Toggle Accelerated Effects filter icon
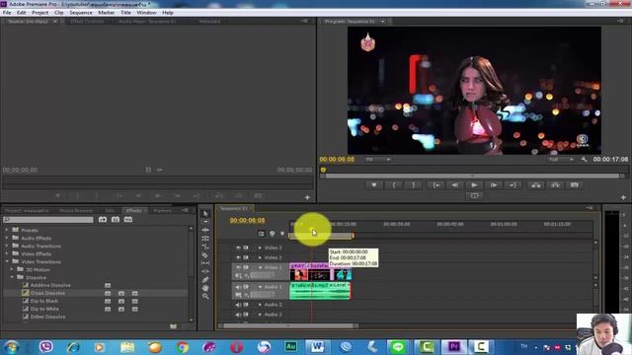 pyautogui.click(x=103, y=219)
